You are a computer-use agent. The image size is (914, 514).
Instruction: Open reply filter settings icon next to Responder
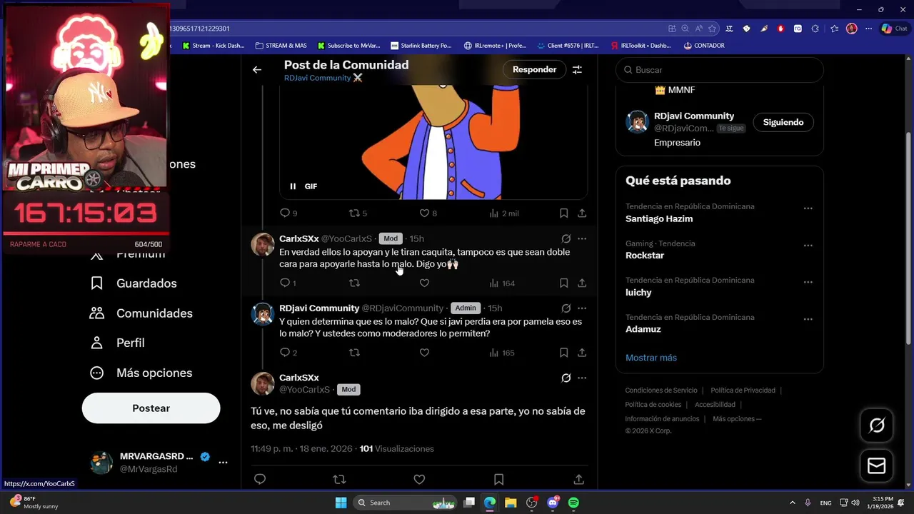(x=577, y=70)
